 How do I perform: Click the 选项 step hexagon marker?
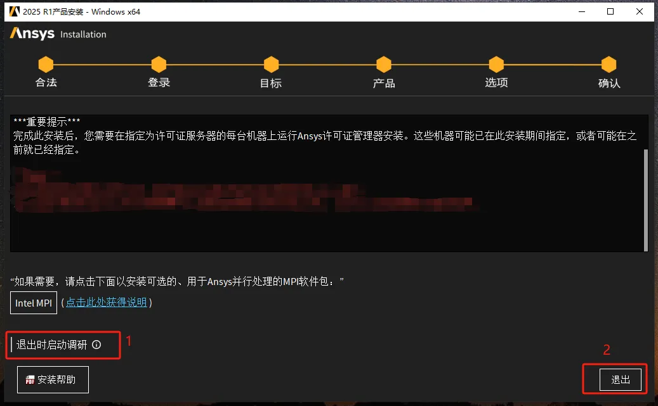point(496,65)
